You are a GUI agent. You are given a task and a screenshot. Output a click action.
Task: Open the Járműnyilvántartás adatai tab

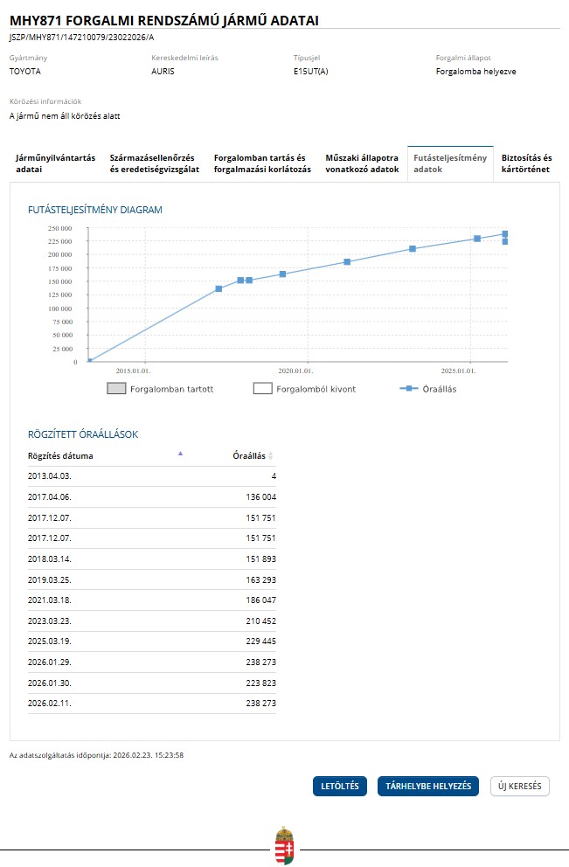pyautogui.click(x=55, y=163)
